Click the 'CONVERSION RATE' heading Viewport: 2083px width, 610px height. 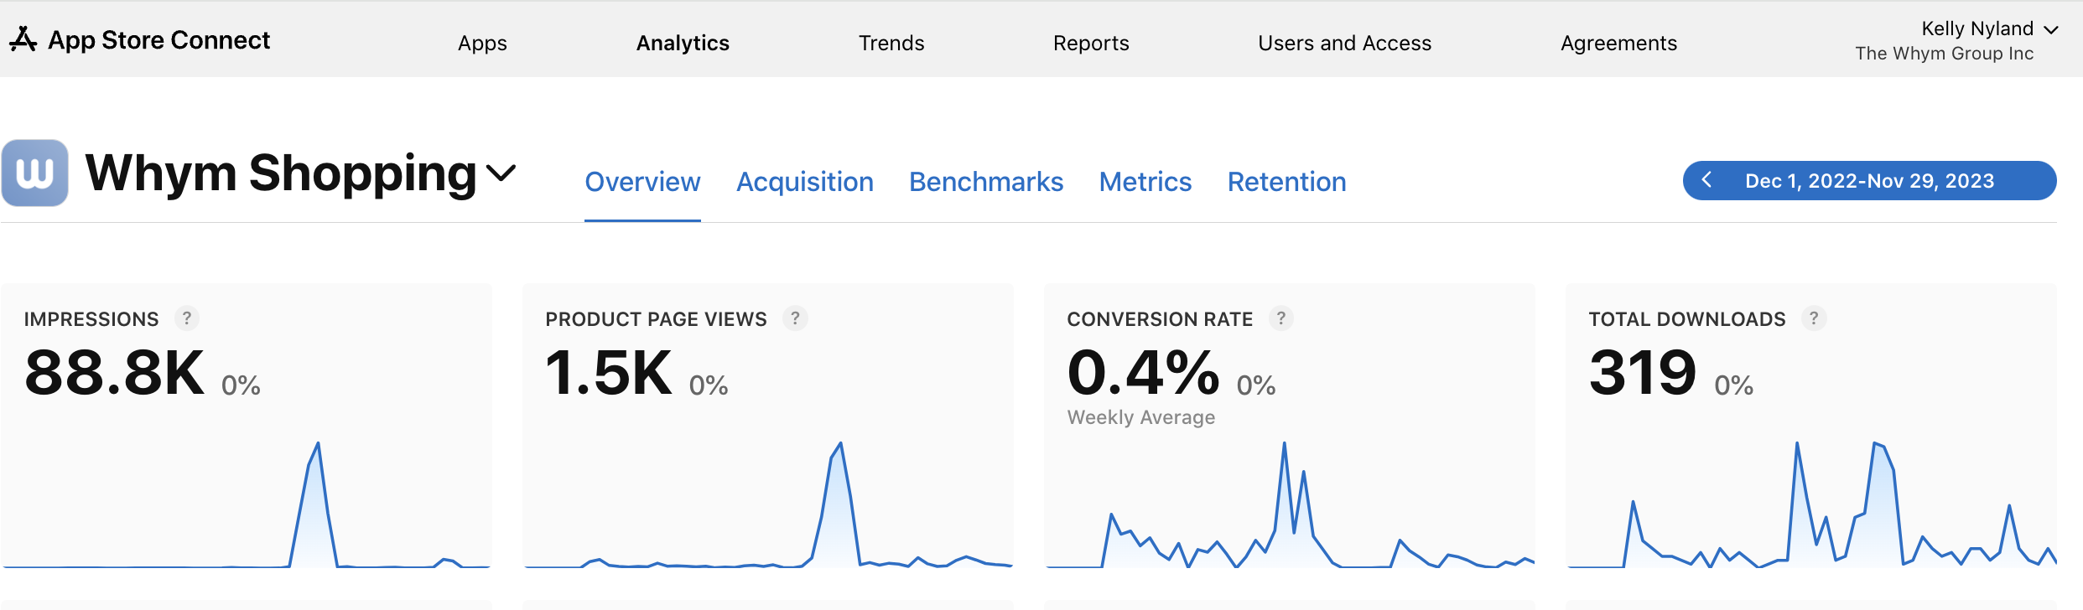point(1160,319)
